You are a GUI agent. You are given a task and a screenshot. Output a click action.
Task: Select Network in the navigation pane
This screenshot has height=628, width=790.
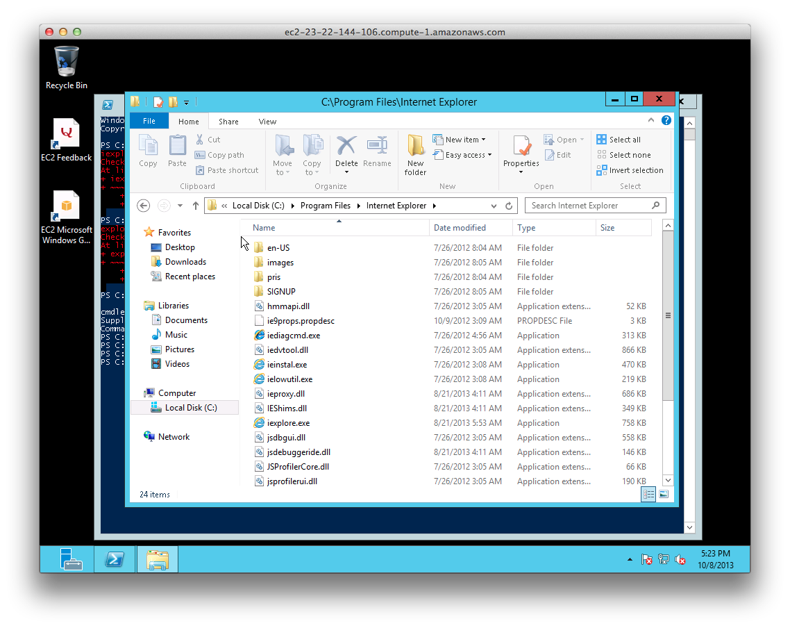coord(167,436)
